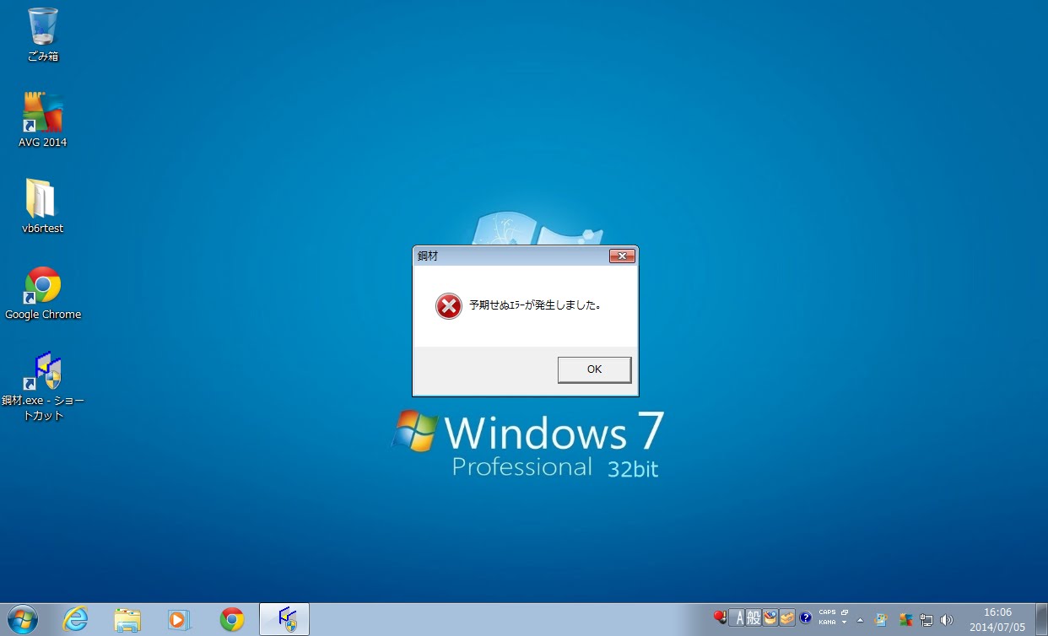The image size is (1048, 636).
Task: Open Google Chrome from the taskbar
Action: 231,620
